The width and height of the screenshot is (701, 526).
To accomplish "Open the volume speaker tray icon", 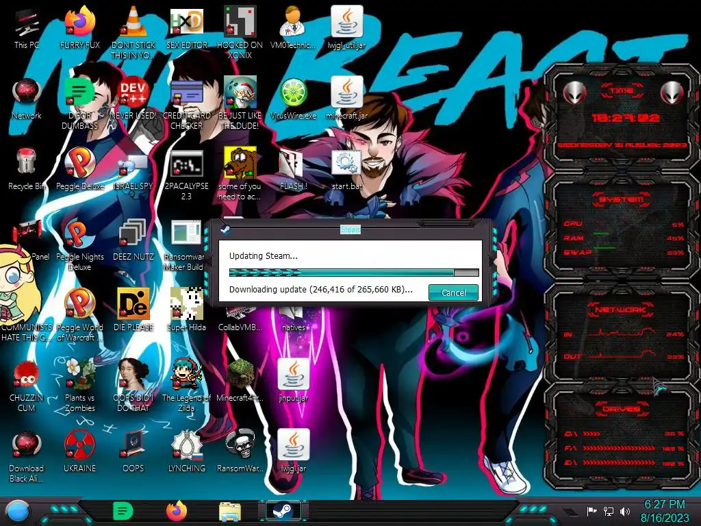I will coord(625,511).
